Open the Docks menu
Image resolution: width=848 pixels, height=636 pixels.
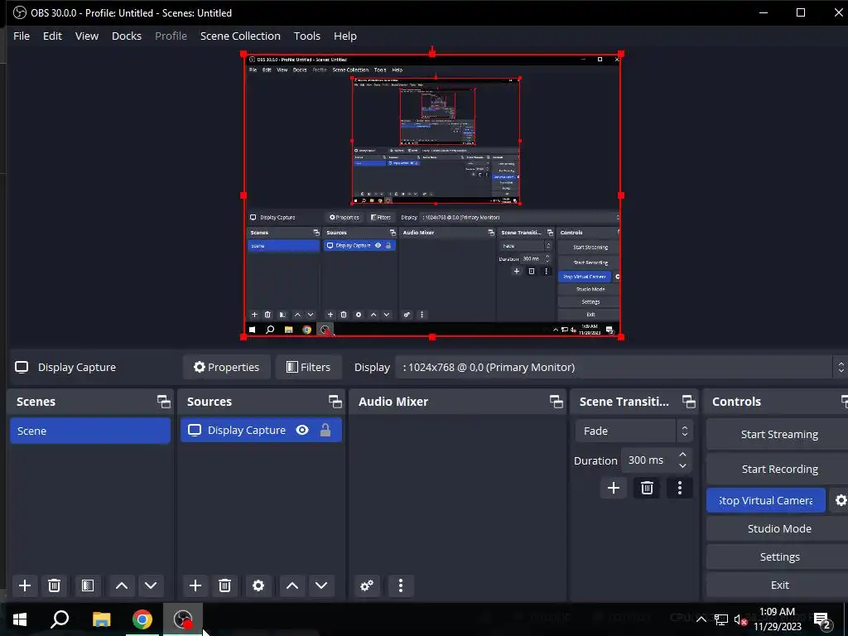[127, 36]
